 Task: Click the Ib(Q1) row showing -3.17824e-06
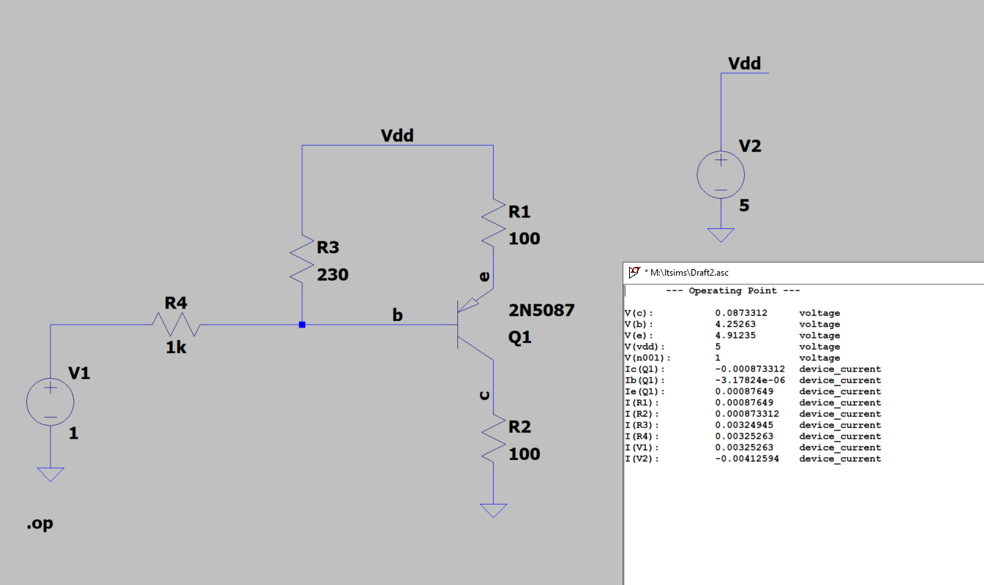coord(753,380)
